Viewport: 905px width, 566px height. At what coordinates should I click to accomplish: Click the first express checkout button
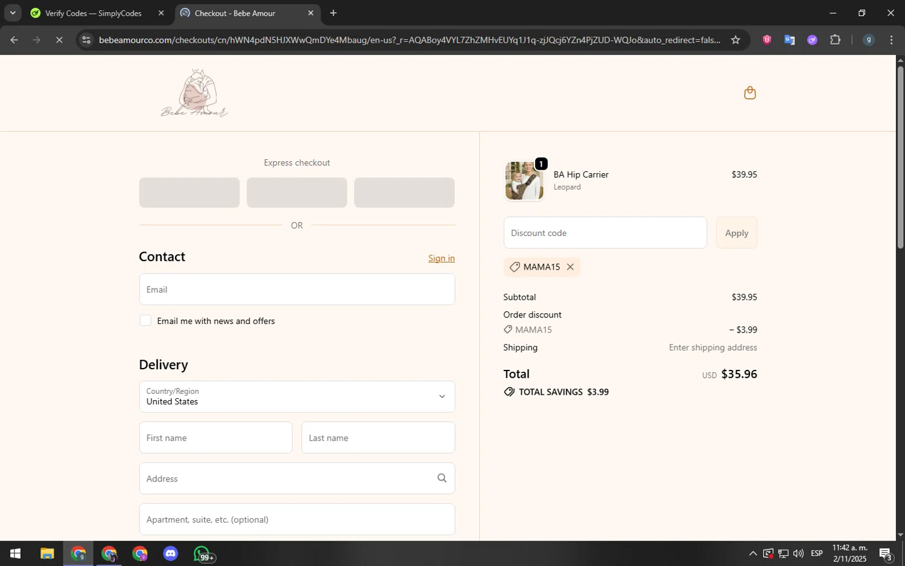tap(189, 192)
